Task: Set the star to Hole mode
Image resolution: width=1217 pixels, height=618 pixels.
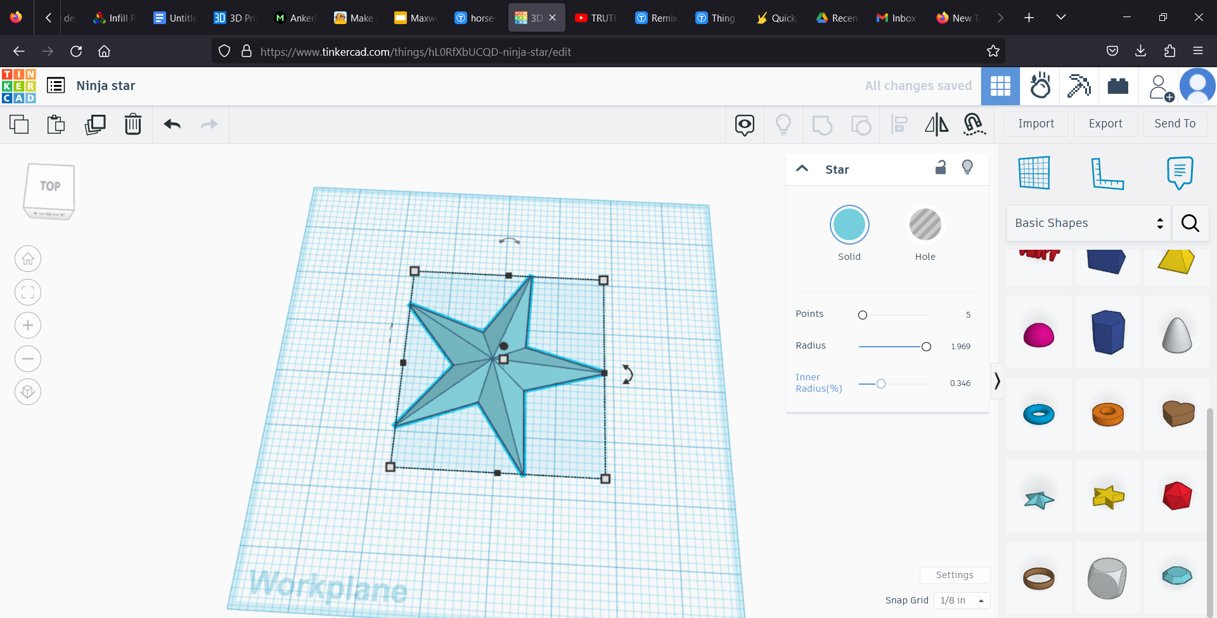Action: click(x=925, y=224)
